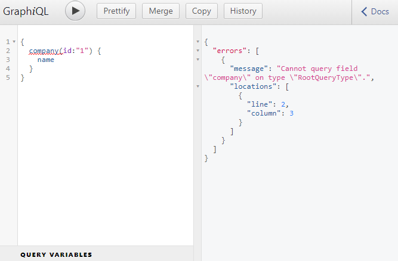Collapse the "errors" array fold arrow
The image size is (398, 261).
pyautogui.click(x=198, y=51)
